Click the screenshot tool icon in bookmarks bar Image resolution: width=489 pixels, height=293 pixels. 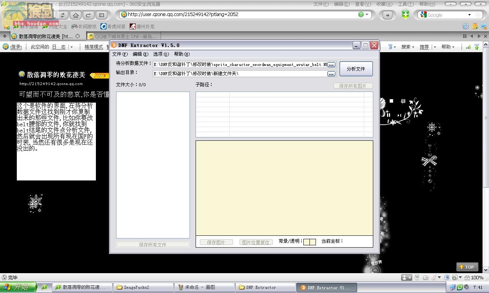coord(484,26)
